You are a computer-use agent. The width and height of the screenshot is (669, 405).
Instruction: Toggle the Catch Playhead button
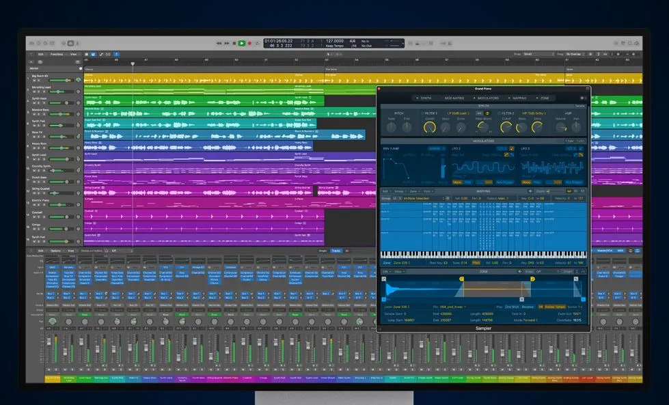pyautogui.click(x=116, y=54)
